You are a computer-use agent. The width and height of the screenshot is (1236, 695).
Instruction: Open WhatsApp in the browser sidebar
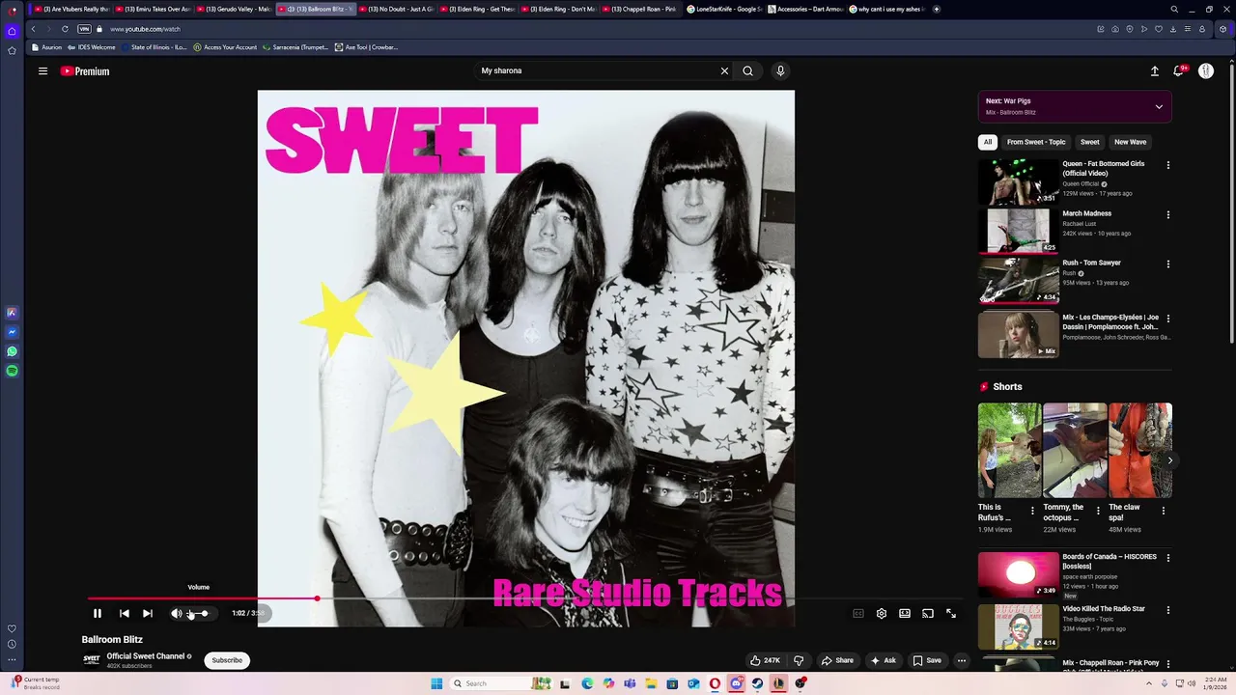pyautogui.click(x=12, y=351)
